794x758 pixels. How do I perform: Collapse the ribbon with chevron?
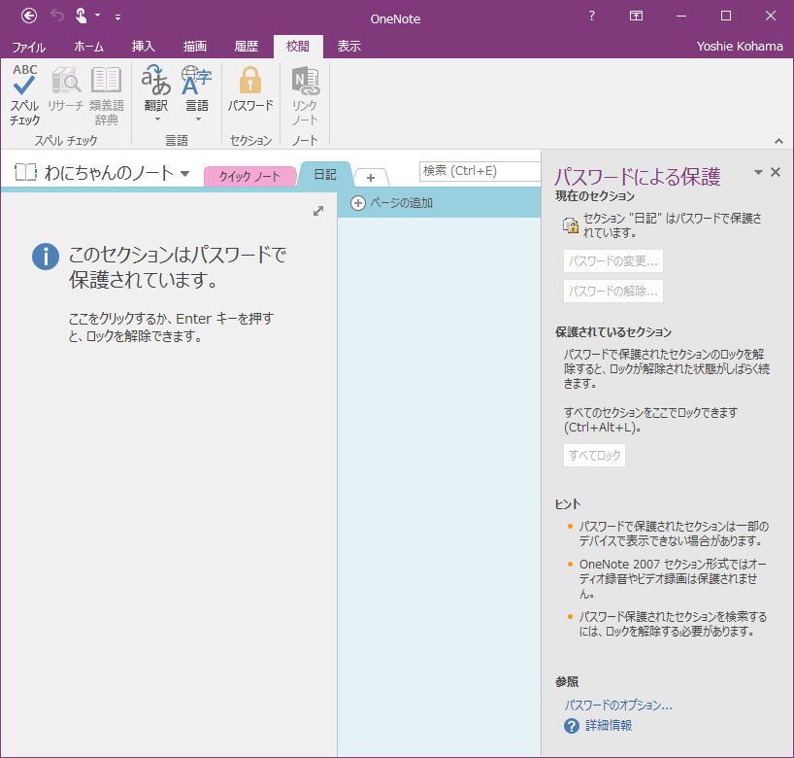coord(778,141)
